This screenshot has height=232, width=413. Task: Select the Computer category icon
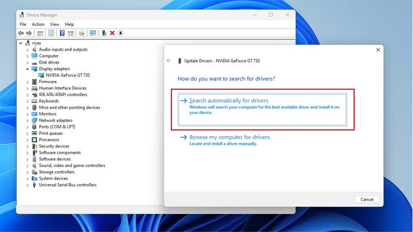click(x=34, y=56)
